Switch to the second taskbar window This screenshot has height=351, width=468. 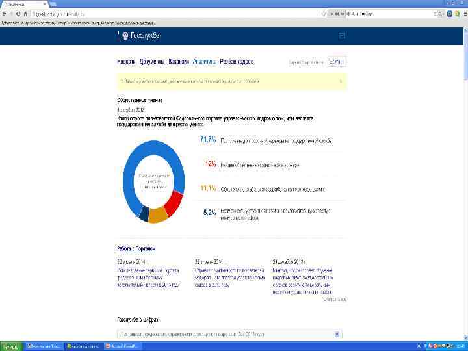[x=83, y=346]
